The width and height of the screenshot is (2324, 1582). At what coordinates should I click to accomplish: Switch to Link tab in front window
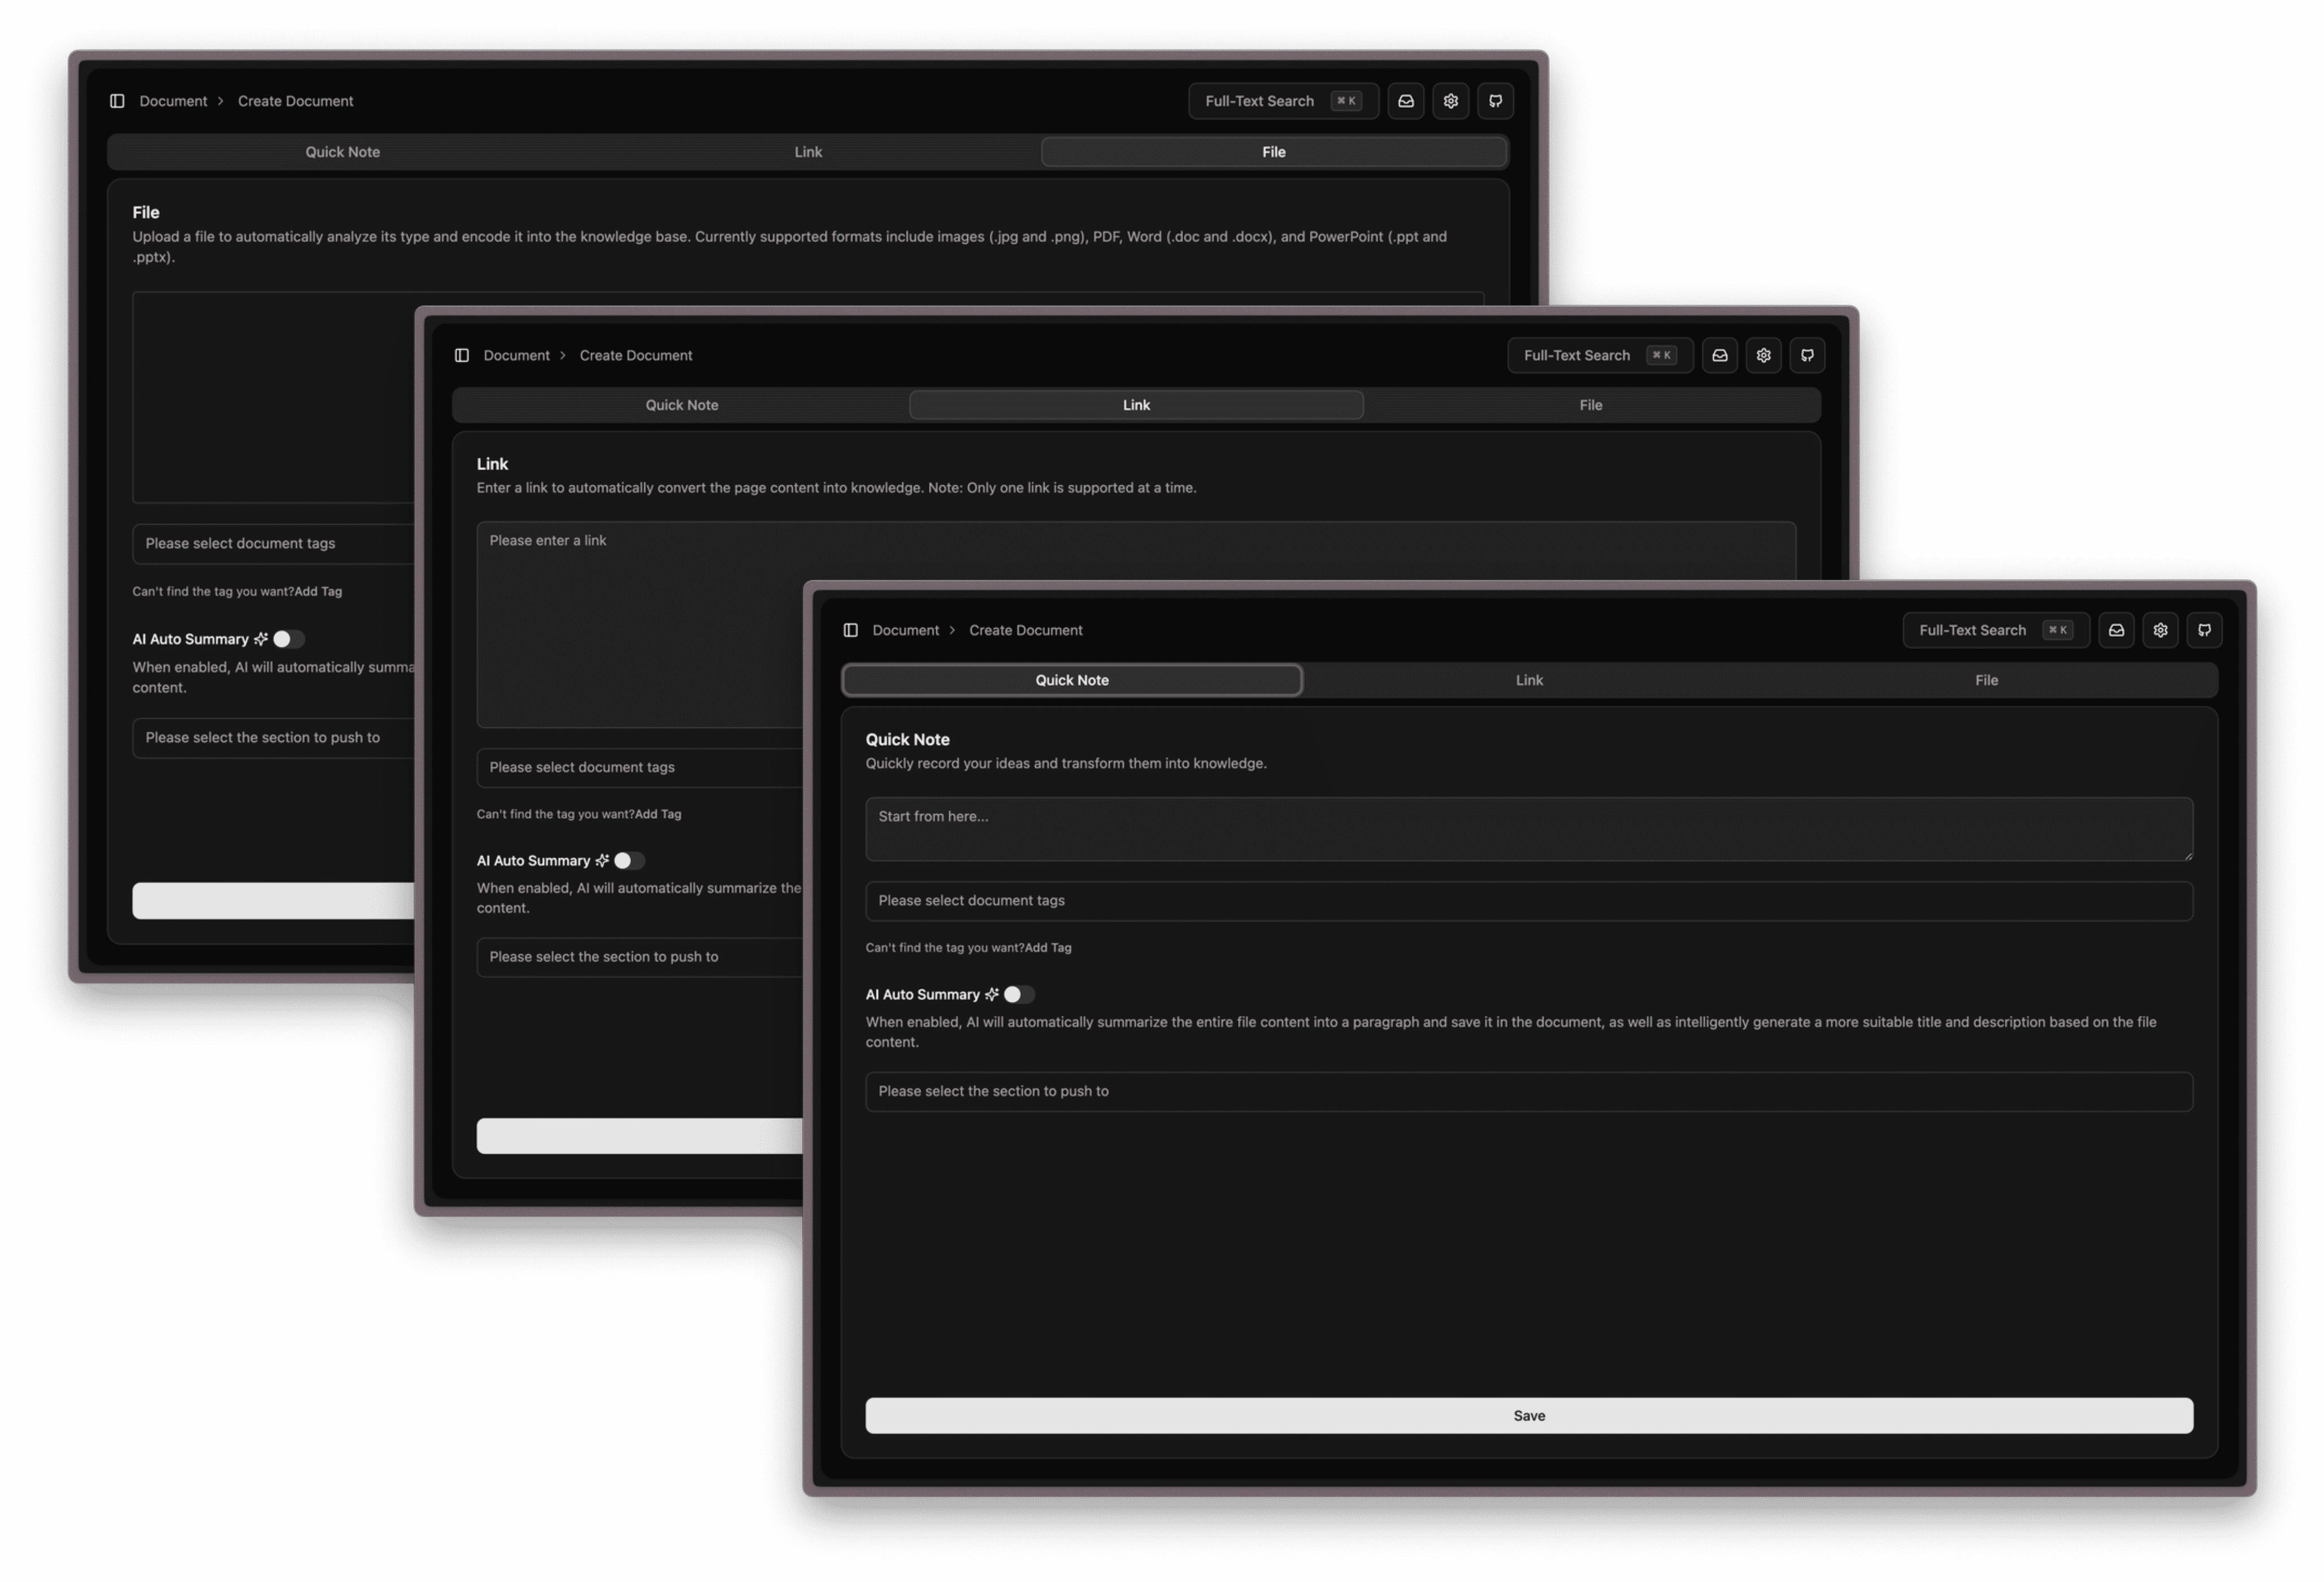click(1528, 680)
